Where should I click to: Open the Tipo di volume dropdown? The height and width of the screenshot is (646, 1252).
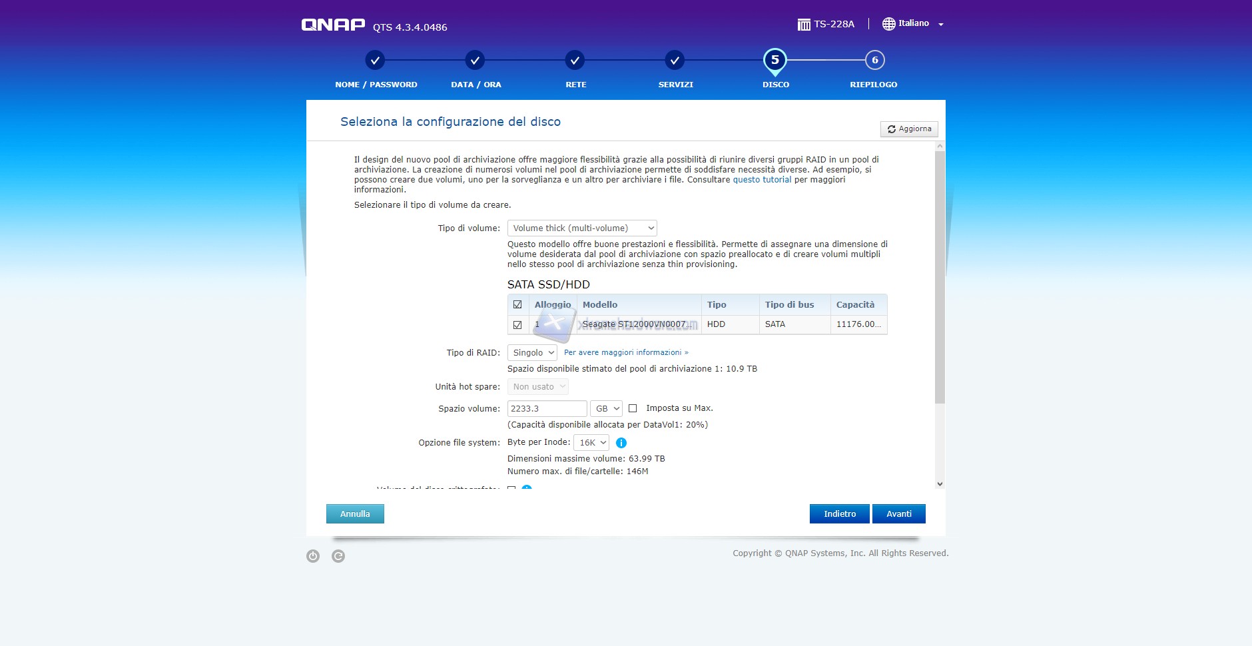(582, 228)
